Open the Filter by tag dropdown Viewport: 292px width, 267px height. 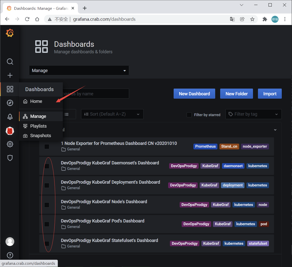253,114
